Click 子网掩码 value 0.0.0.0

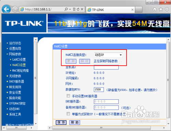99,78
